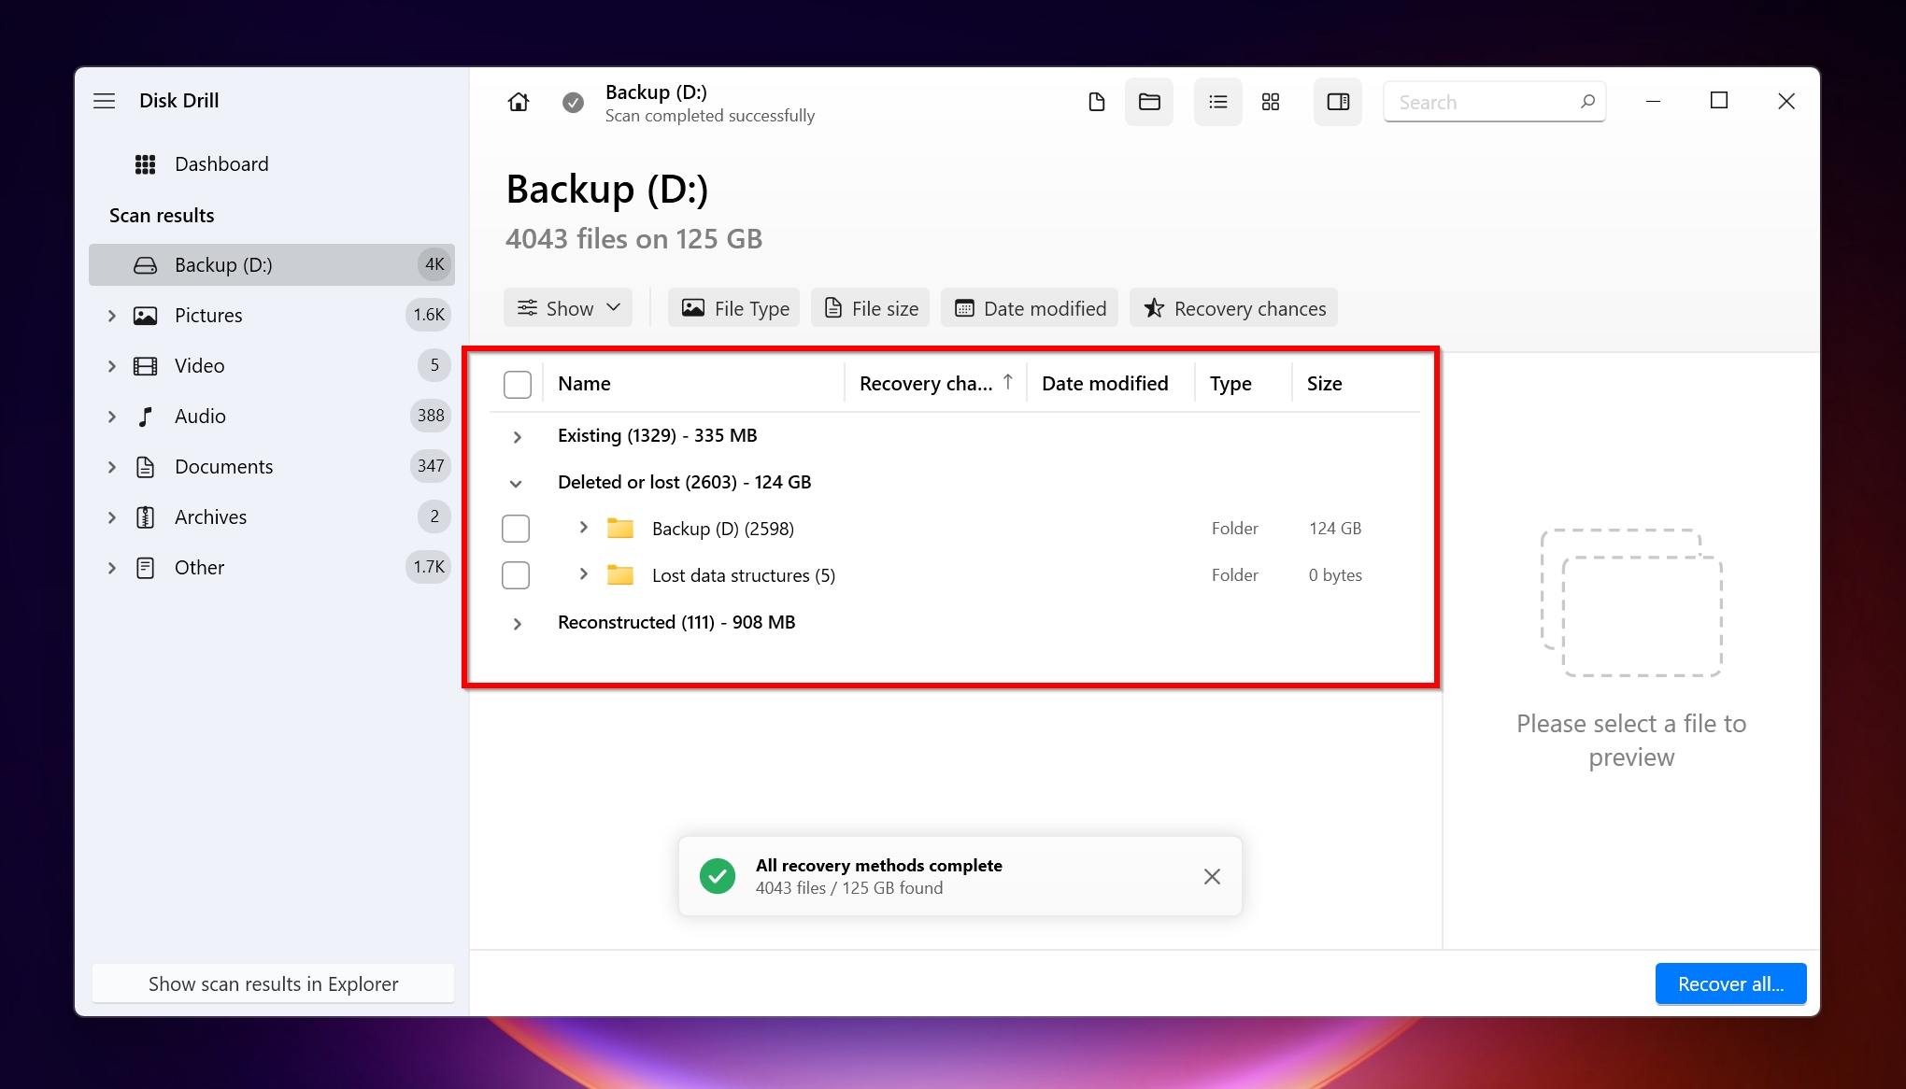Check the Lost data structures checkbox
Viewport: 1906px width, 1089px height.
click(516, 575)
